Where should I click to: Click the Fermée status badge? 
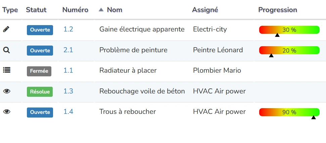pos(39,71)
